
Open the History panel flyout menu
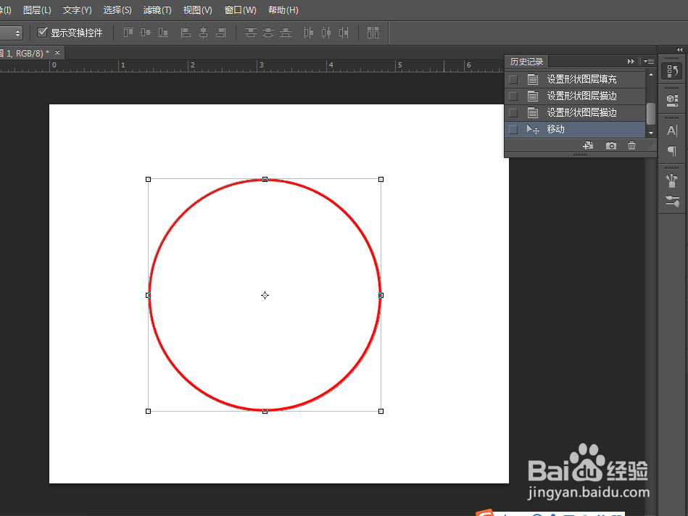pos(649,62)
